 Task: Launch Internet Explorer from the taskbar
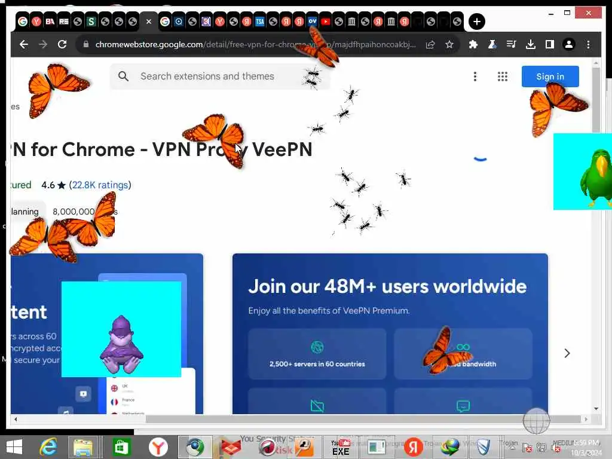[49, 447]
